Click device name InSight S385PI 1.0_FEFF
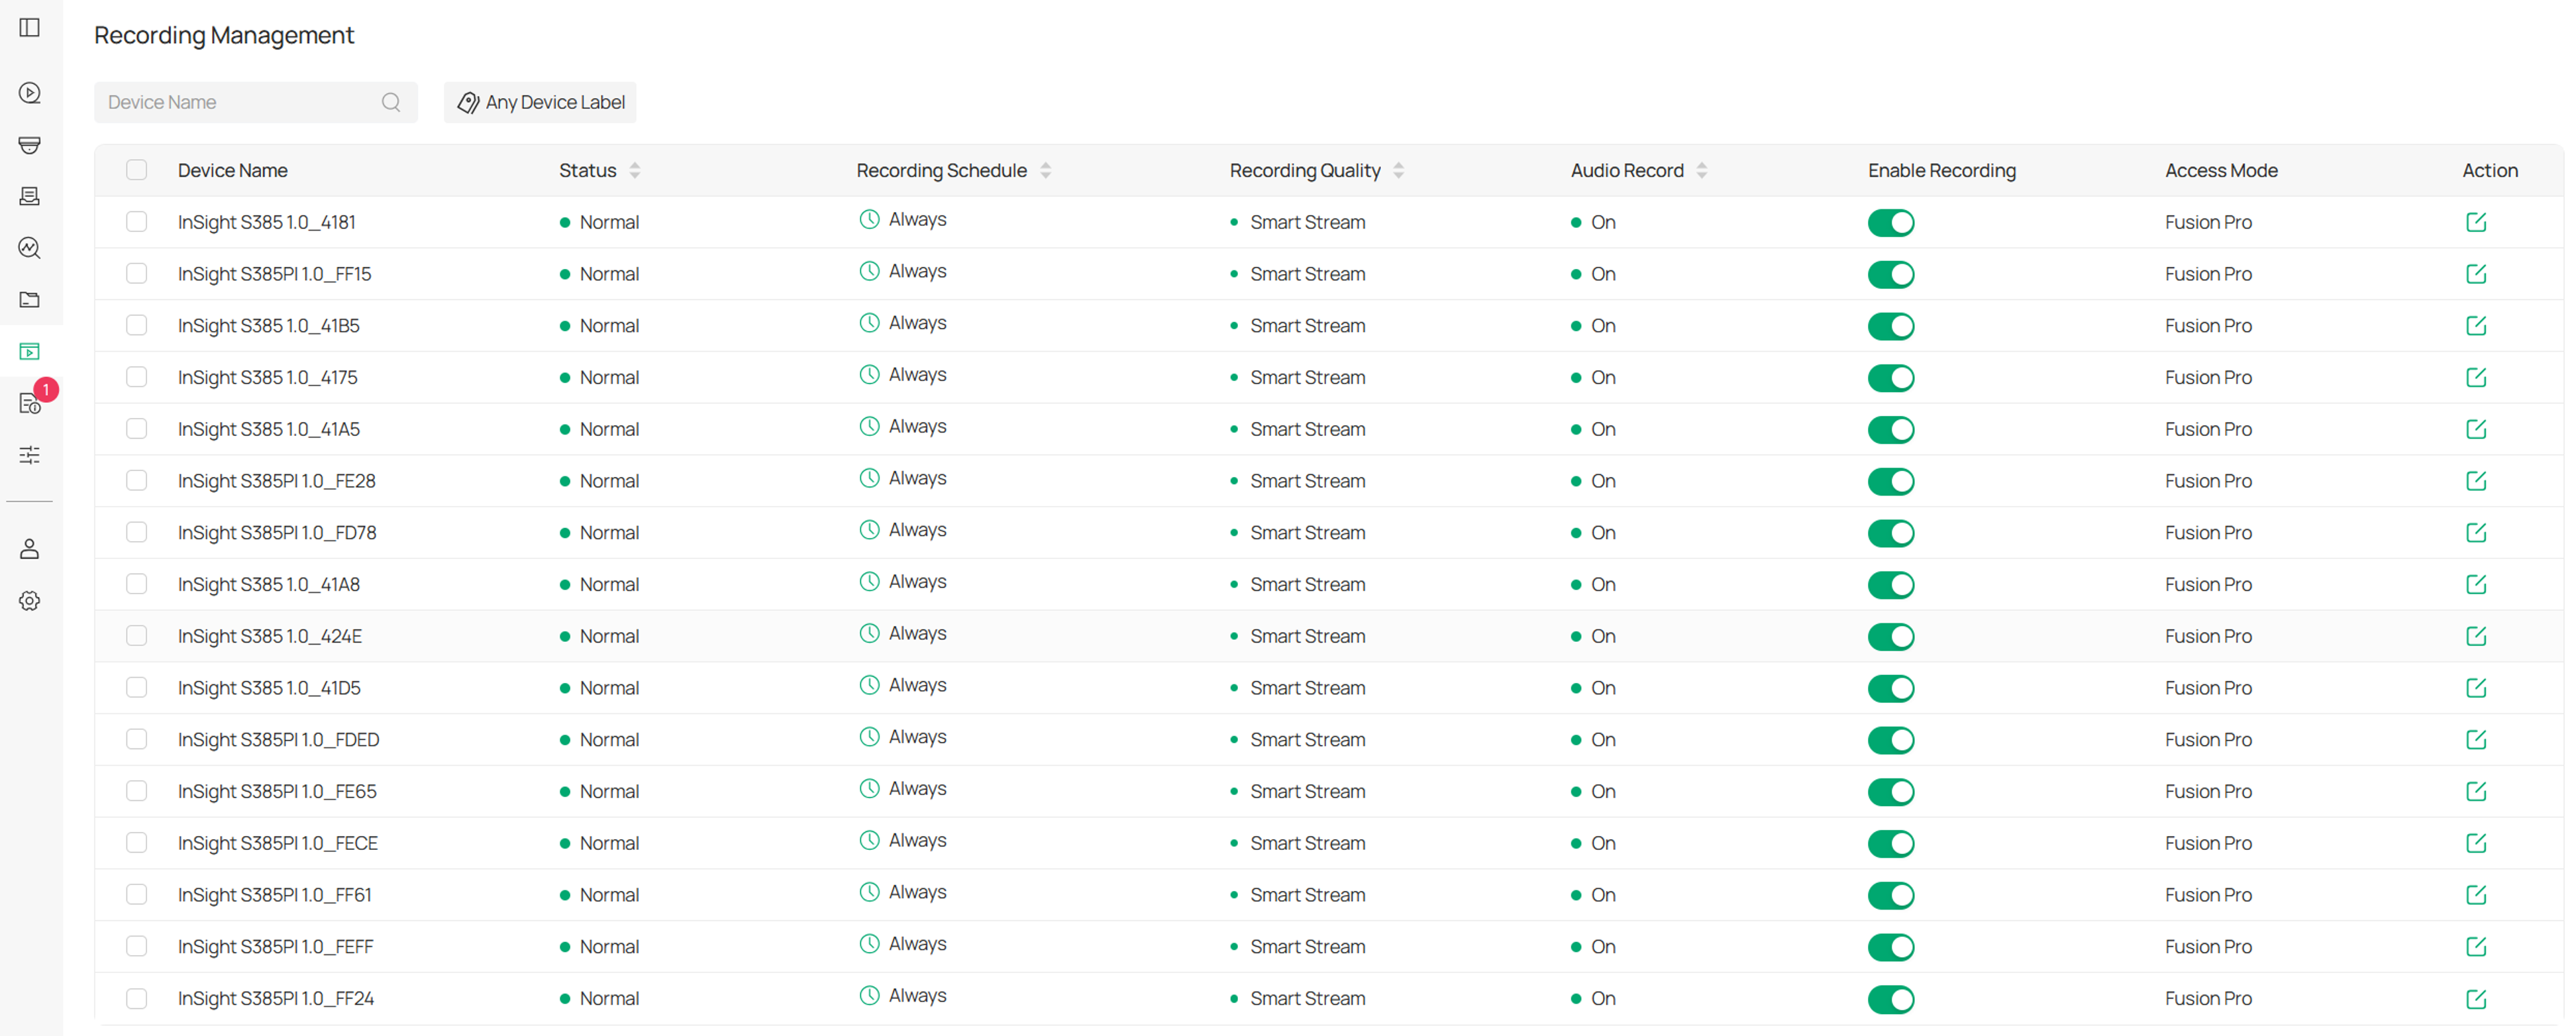 276,947
